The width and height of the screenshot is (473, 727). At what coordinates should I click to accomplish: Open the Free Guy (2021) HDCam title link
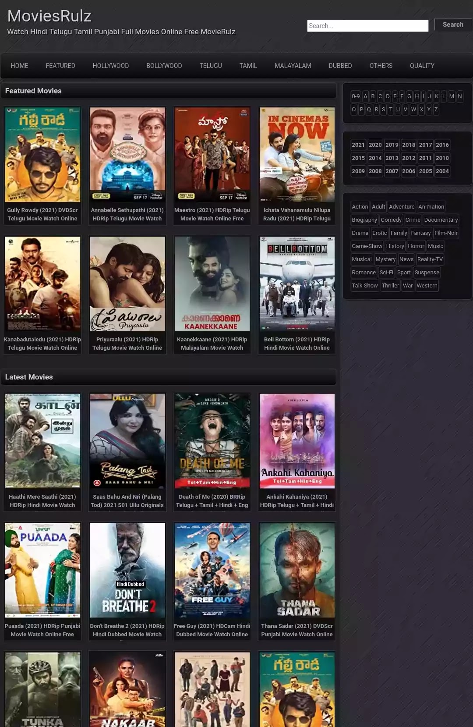pos(212,630)
